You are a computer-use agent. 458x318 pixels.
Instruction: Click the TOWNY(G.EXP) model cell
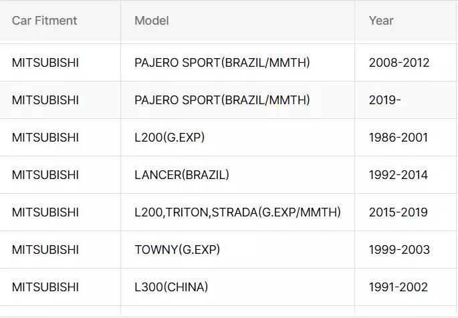click(x=238, y=249)
